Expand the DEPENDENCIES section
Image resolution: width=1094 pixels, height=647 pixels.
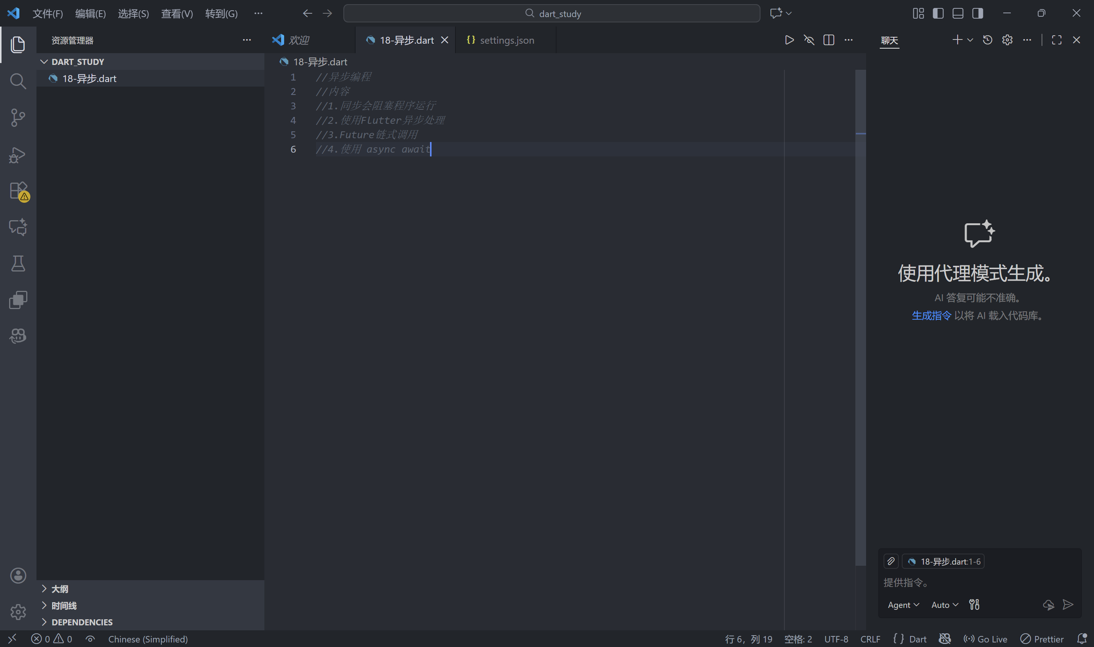click(82, 622)
